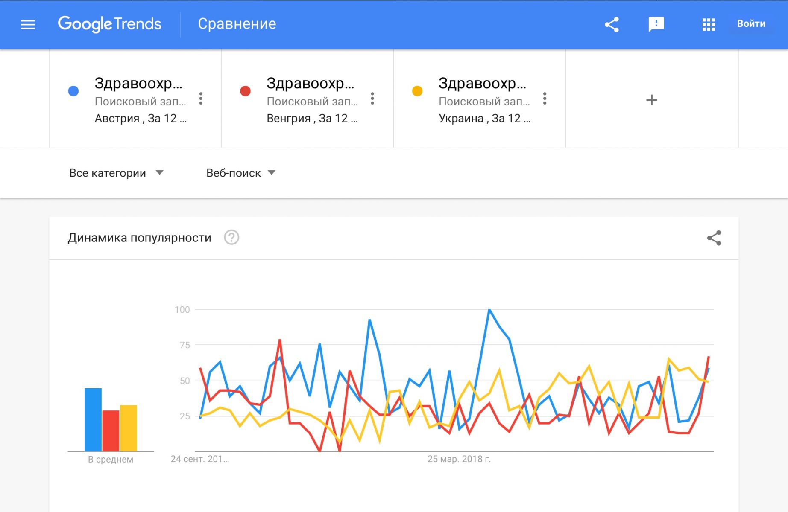788x512 pixels.
Task: Select the Austria search term card
Action: coord(136,99)
